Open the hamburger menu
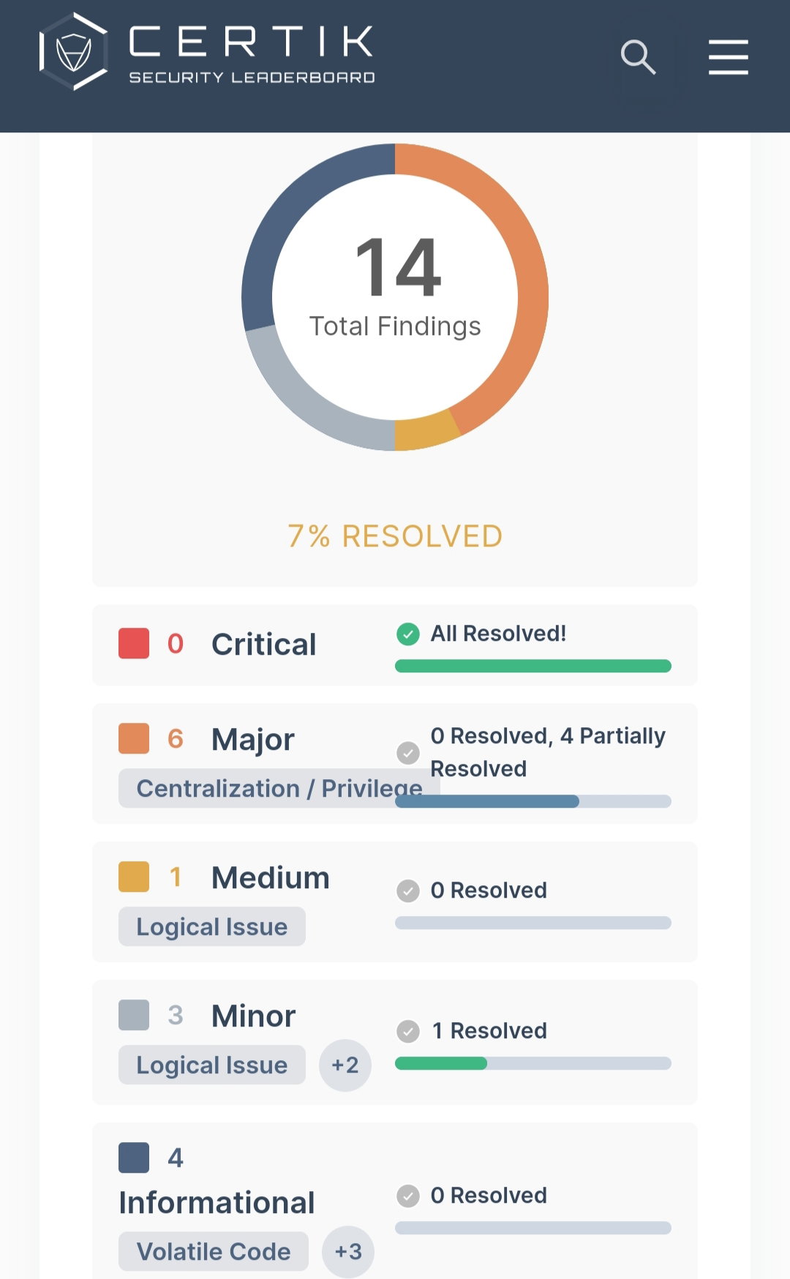The height and width of the screenshot is (1279, 790). click(729, 58)
